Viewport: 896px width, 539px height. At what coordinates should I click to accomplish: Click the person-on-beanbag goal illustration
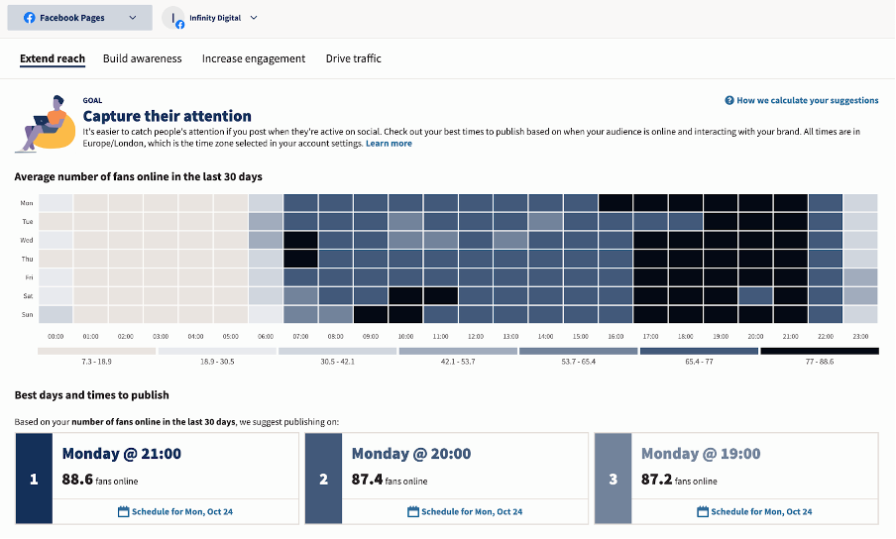[45, 123]
